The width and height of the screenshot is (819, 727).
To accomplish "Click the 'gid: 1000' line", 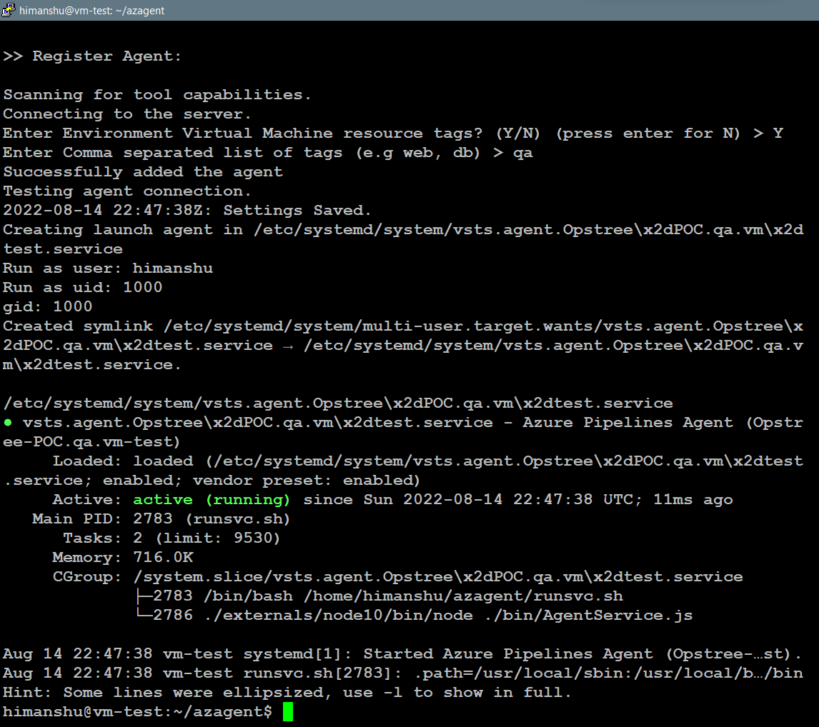I will click(48, 307).
